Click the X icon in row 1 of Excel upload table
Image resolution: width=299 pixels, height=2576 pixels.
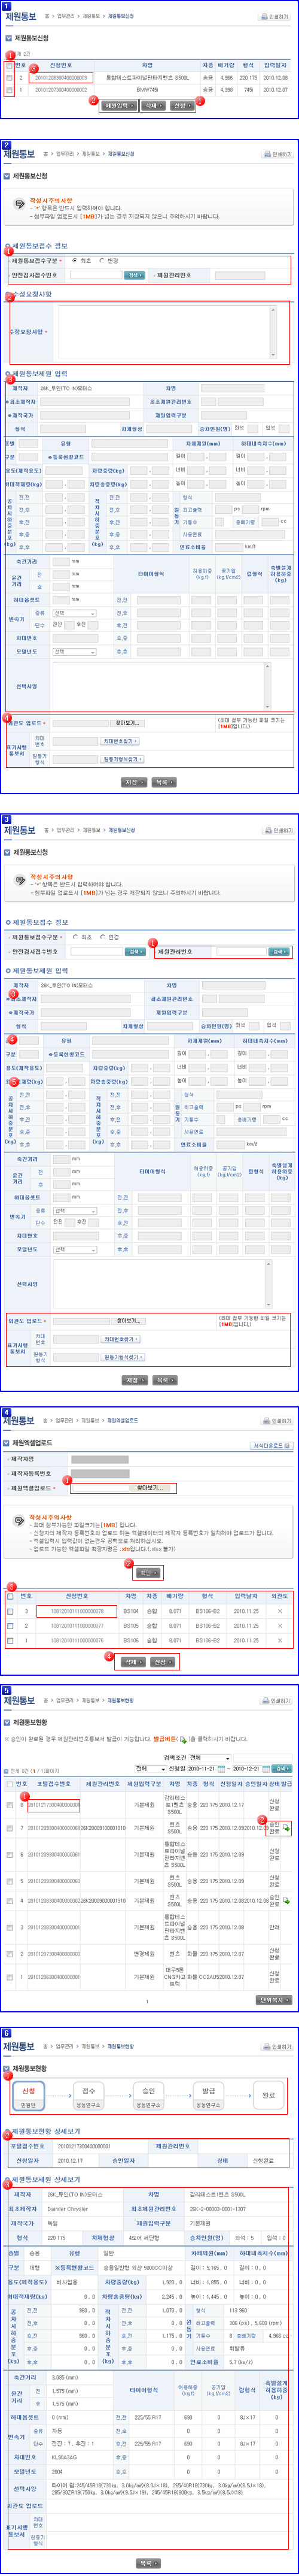pyautogui.click(x=280, y=1640)
